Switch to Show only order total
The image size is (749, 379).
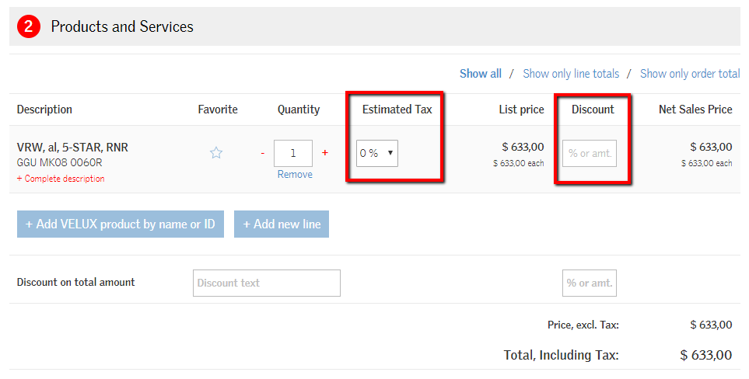(690, 74)
